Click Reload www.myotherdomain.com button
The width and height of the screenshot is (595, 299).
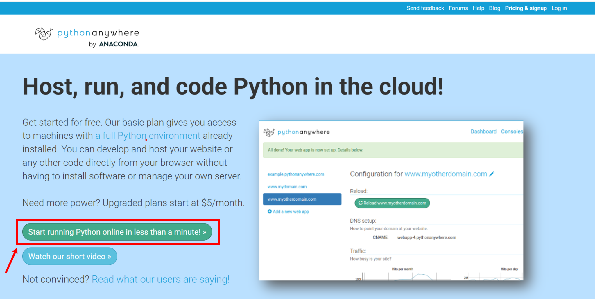[392, 203]
